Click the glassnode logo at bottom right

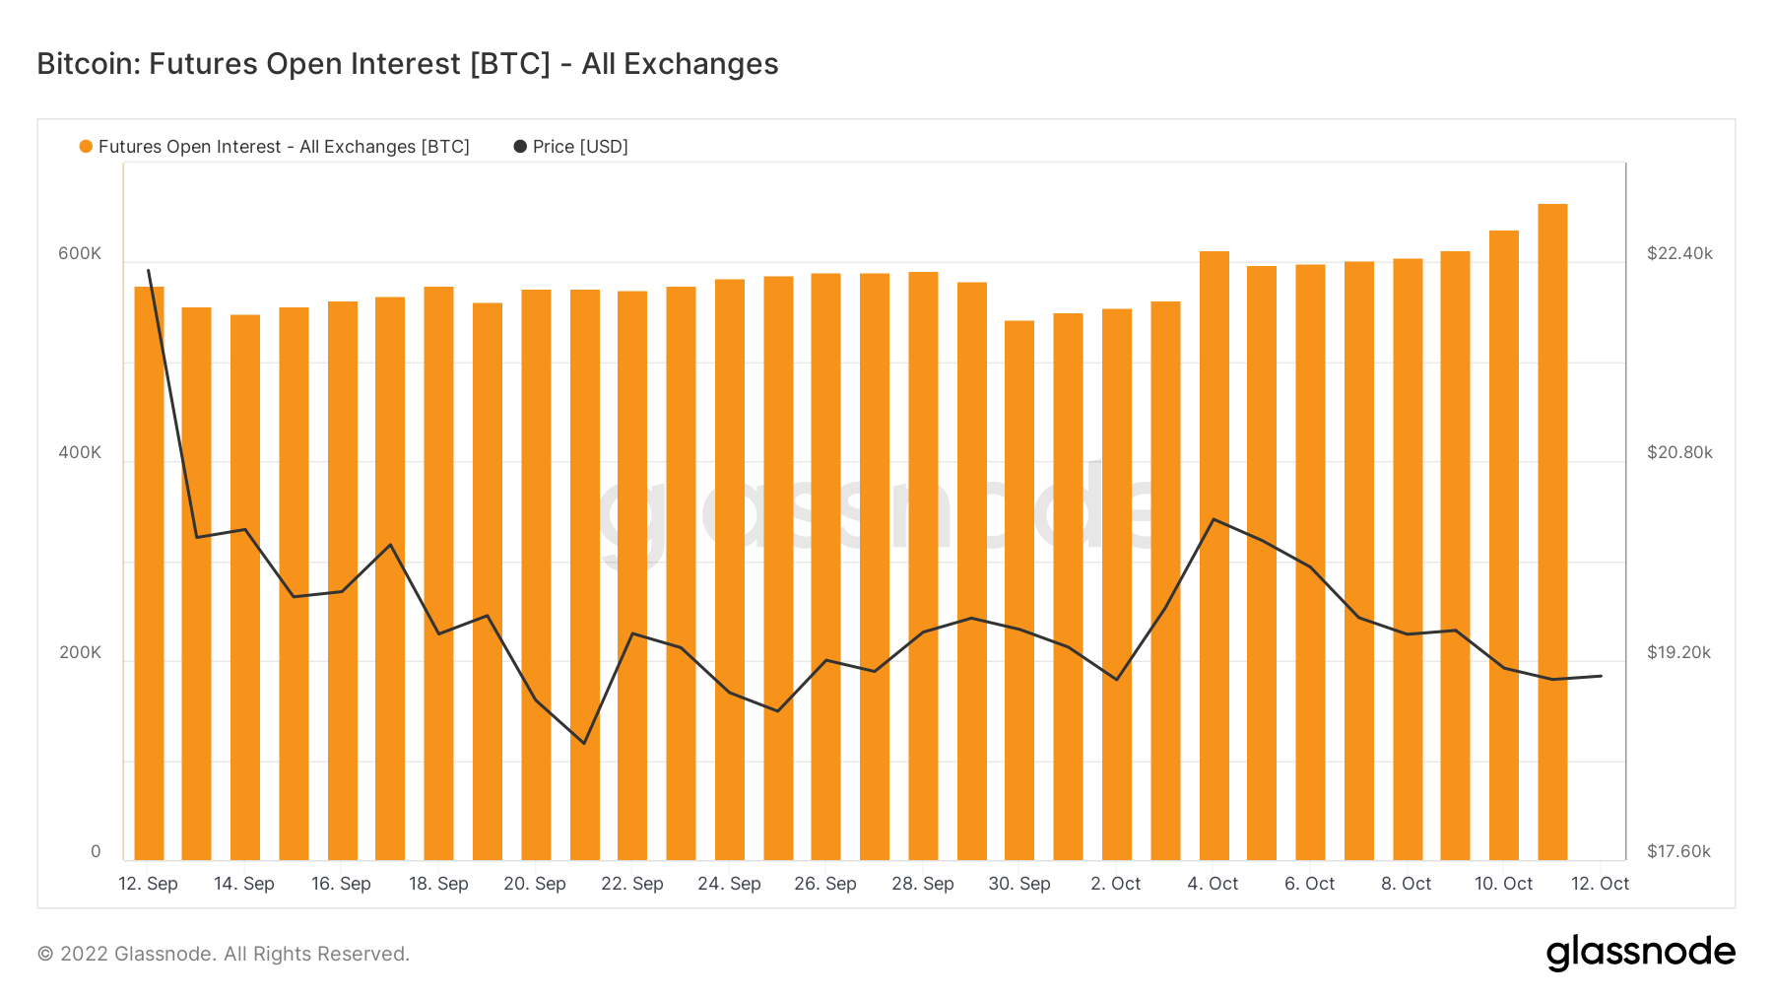click(x=1640, y=953)
